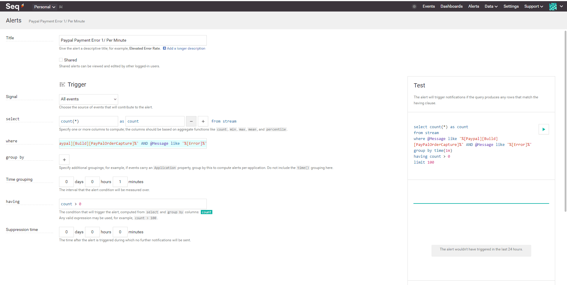Toggle the count highlight in the having description

click(x=206, y=212)
